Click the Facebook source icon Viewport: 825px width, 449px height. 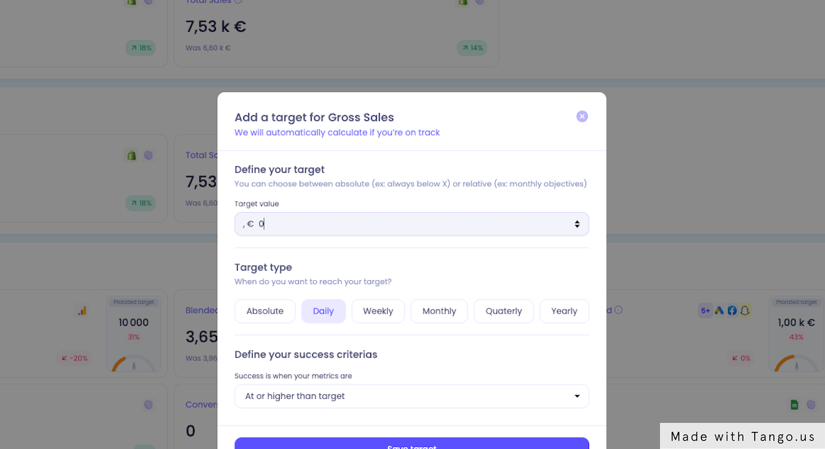point(732,310)
